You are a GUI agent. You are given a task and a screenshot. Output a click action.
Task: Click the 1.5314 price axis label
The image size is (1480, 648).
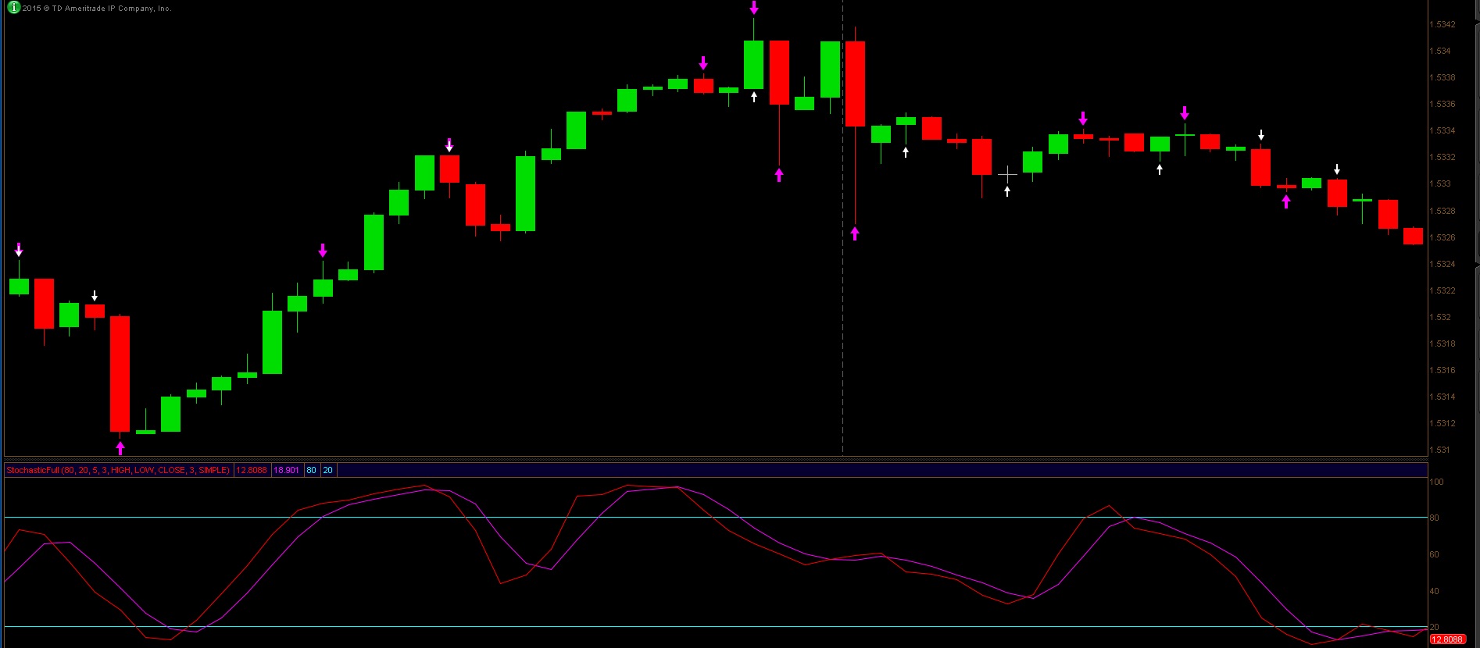pos(1442,397)
